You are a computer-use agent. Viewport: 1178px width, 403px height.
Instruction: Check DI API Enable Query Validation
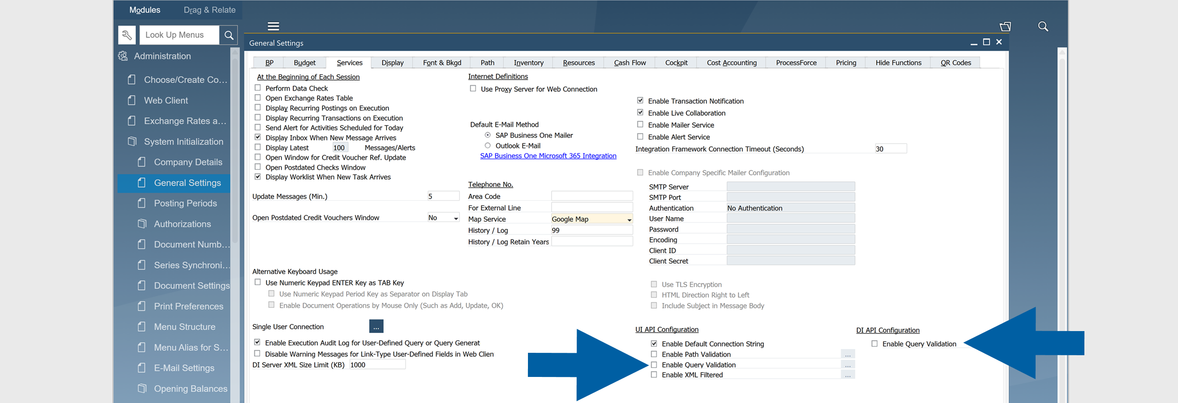(874, 344)
